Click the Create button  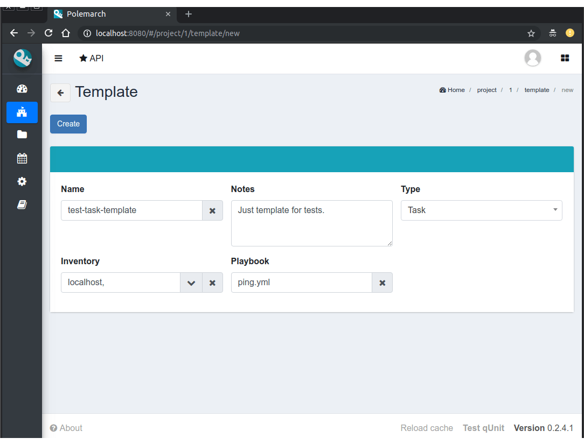(x=68, y=124)
